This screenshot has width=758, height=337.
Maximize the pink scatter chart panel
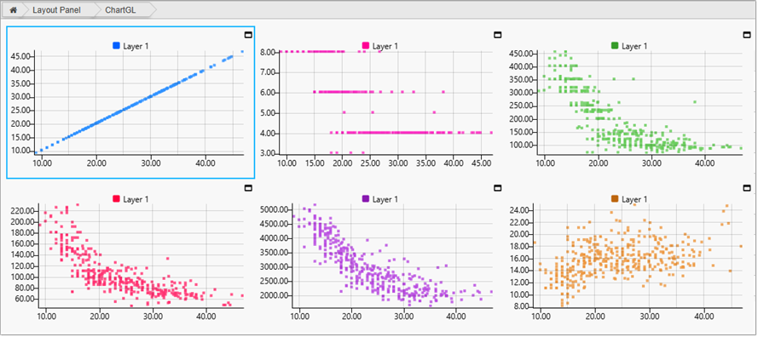[x=497, y=34]
